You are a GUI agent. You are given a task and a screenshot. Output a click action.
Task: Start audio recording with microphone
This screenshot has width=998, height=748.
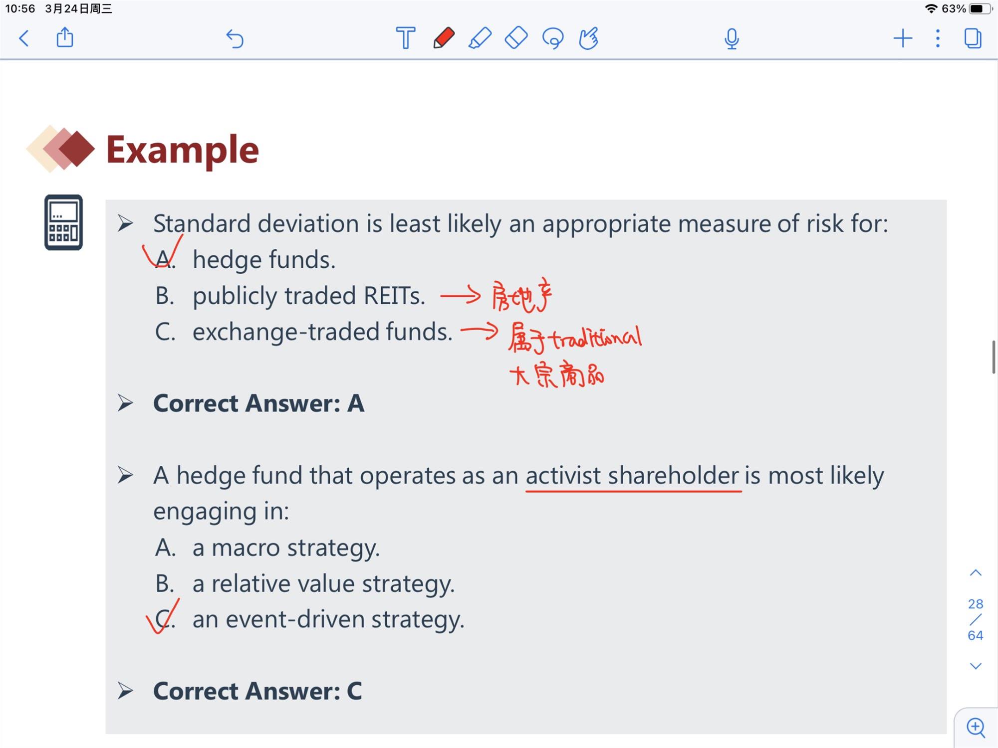732,38
